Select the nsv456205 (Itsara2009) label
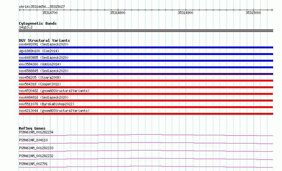The image size is (282, 171). [40, 77]
